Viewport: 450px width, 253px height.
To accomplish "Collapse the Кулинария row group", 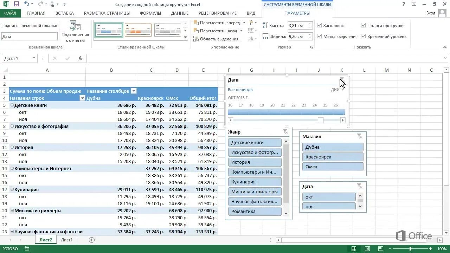I will pyautogui.click(x=12, y=189).
